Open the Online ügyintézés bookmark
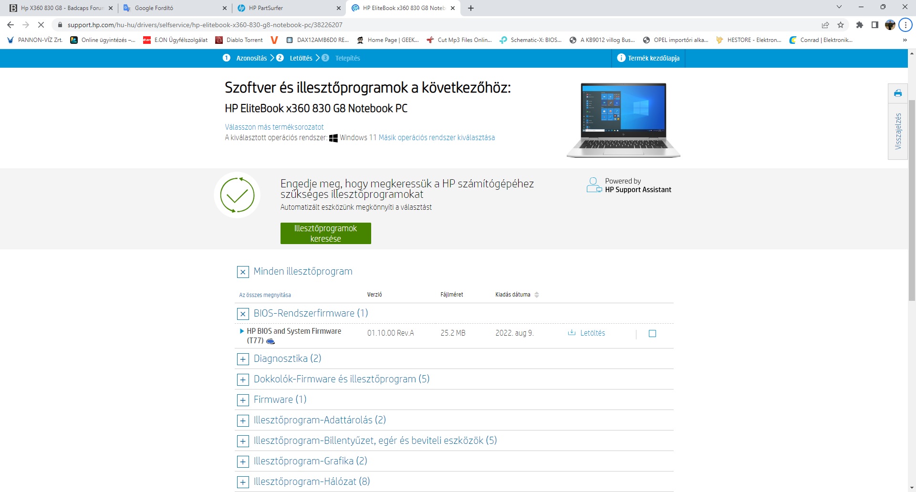Image resolution: width=916 pixels, height=492 pixels. pyautogui.click(x=103, y=40)
